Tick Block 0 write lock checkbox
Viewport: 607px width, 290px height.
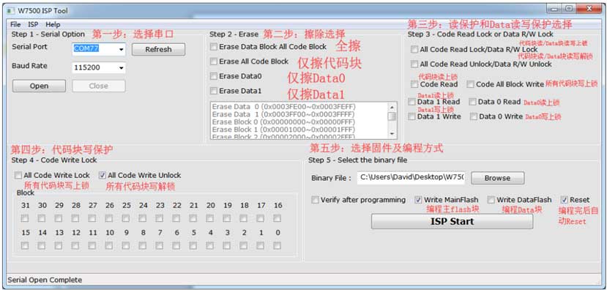point(278,245)
